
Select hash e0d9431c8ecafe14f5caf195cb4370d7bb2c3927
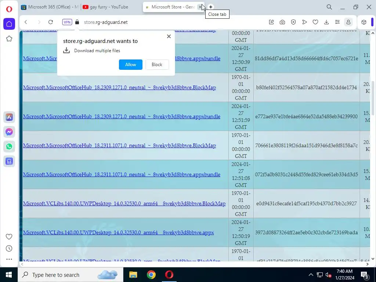[x=307, y=203]
